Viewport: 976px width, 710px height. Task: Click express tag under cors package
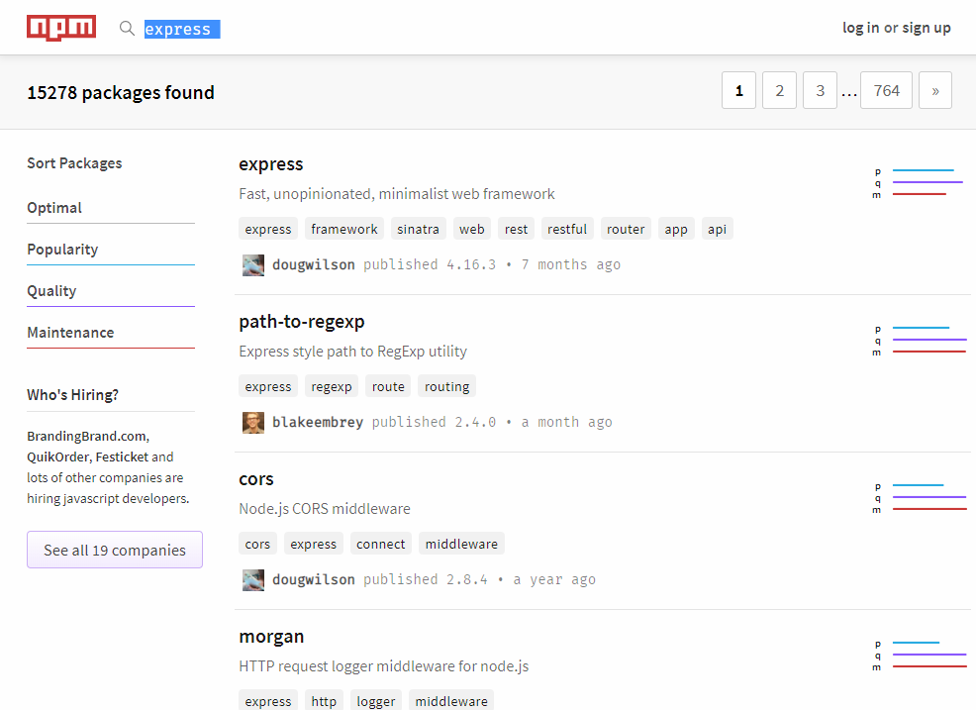(313, 544)
